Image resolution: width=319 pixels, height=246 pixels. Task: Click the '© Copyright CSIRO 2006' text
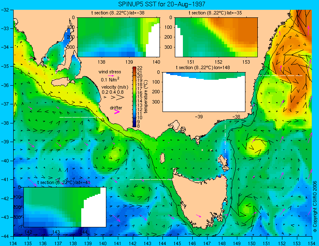(315, 207)
